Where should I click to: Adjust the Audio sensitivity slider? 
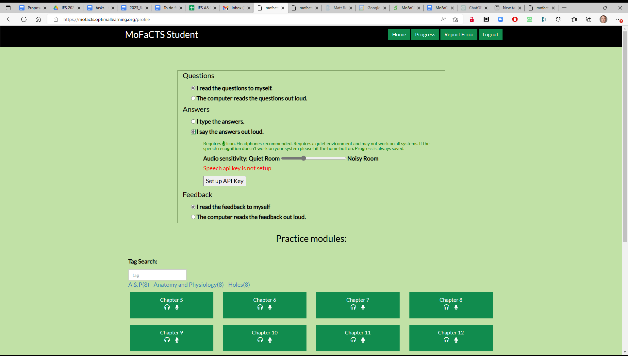click(304, 158)
